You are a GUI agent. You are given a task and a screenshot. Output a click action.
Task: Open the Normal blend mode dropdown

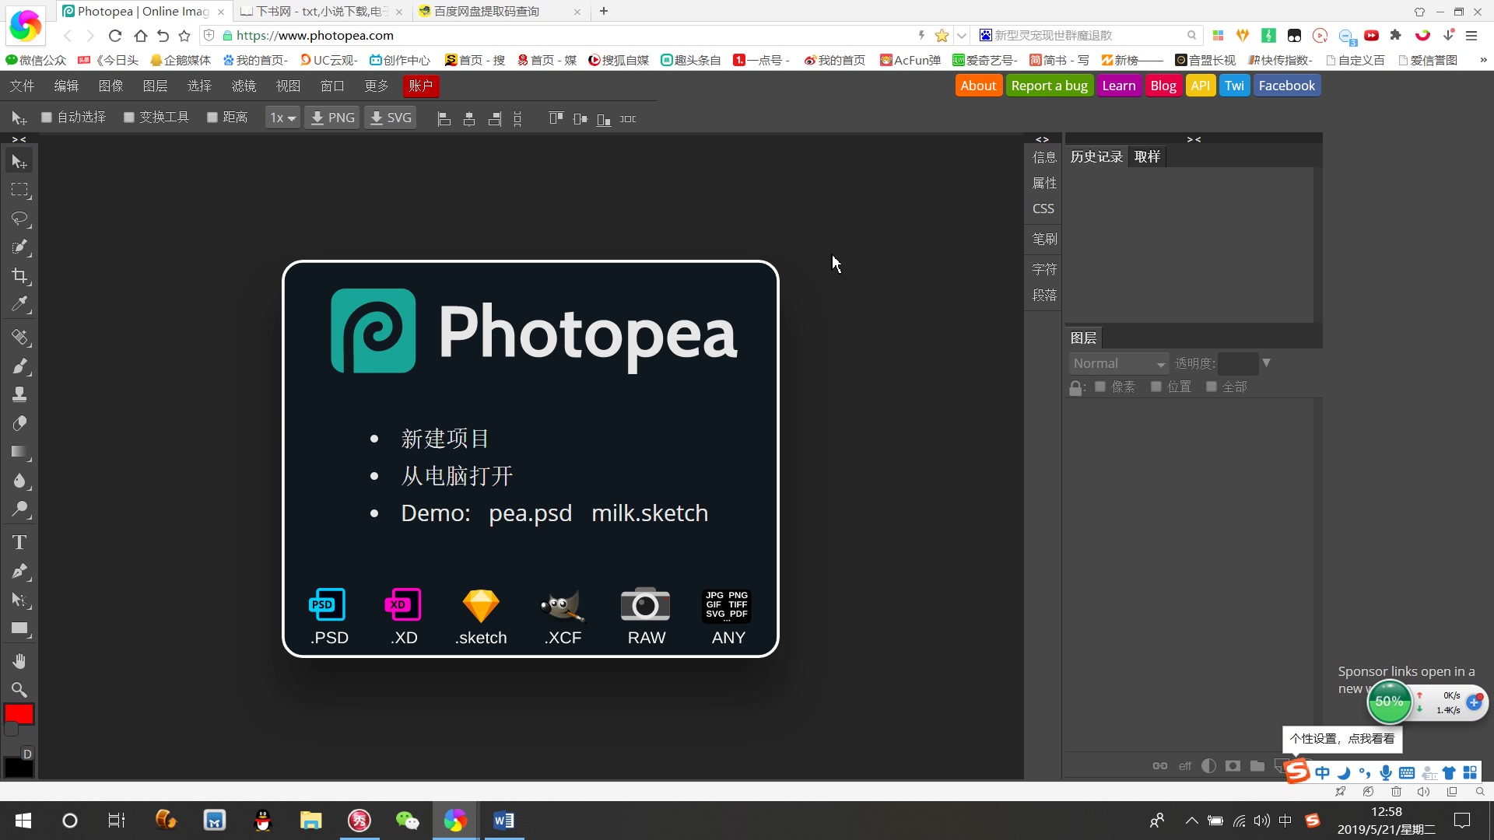1119,363
